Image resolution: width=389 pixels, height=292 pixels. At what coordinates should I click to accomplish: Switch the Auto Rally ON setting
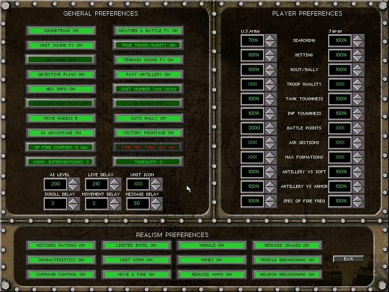pyautogui.click(x=148, y=118)
